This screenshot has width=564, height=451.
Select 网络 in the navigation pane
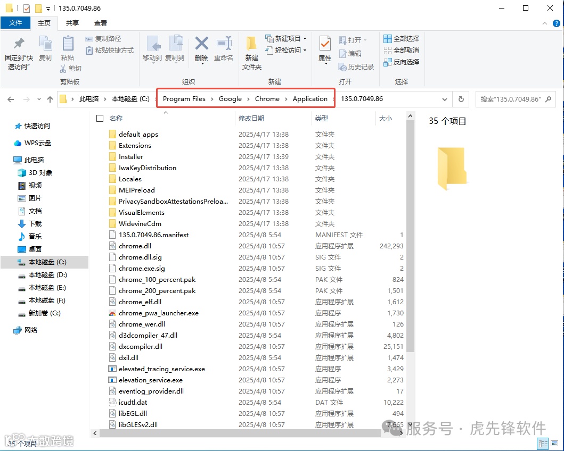(x=26, y=330)
